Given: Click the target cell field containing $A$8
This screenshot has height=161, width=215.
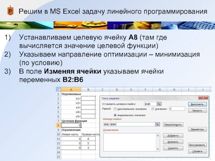Looking at the screenshot, I should click(x=150, y=104).
